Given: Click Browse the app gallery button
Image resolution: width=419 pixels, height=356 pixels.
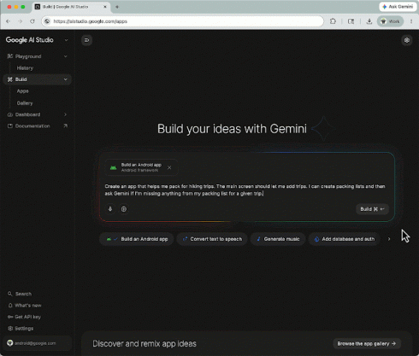Looking at the screenshot, I should (x=367, y=344).
